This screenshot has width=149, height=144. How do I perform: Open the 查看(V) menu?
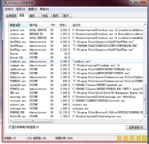(32, 9)
